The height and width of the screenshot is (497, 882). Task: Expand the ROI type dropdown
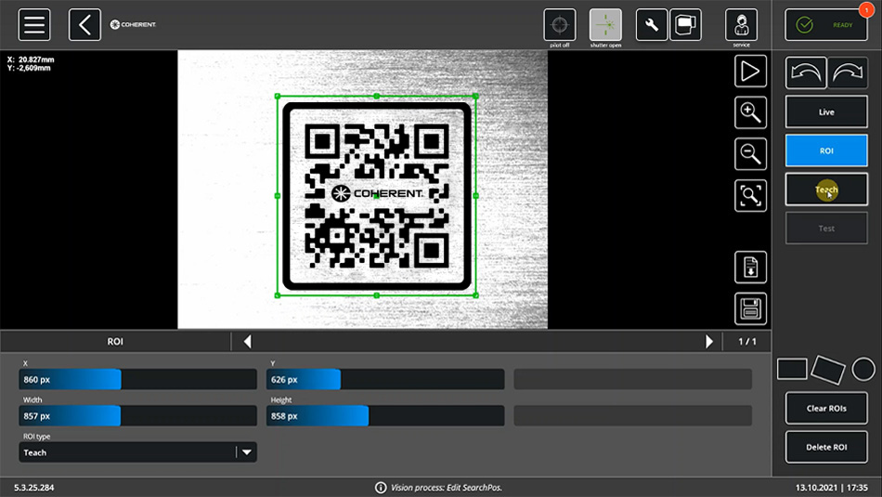click(246, 452)
